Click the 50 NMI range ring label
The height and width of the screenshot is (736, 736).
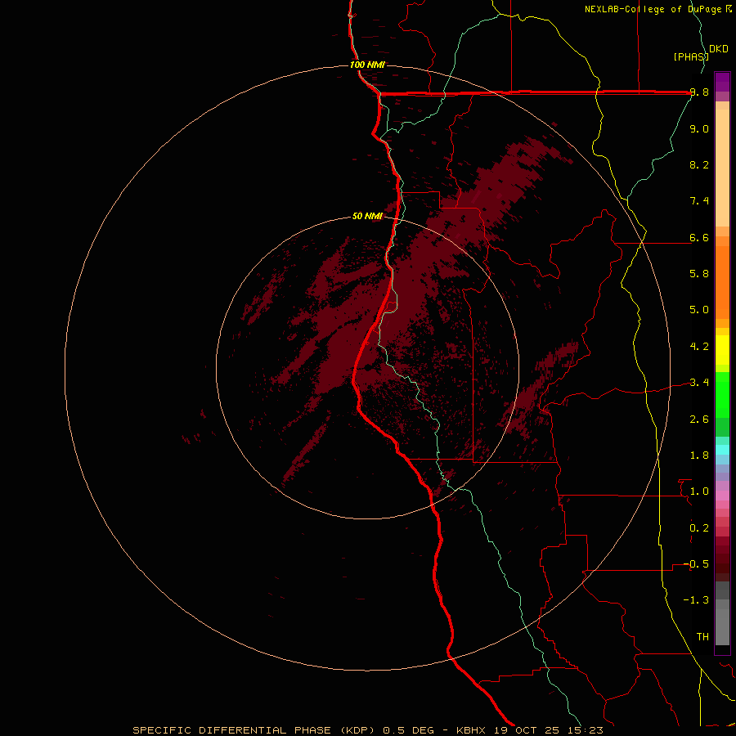pos(367,216)
